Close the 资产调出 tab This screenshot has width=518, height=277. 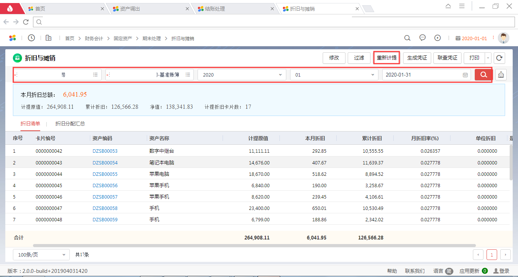187,9
